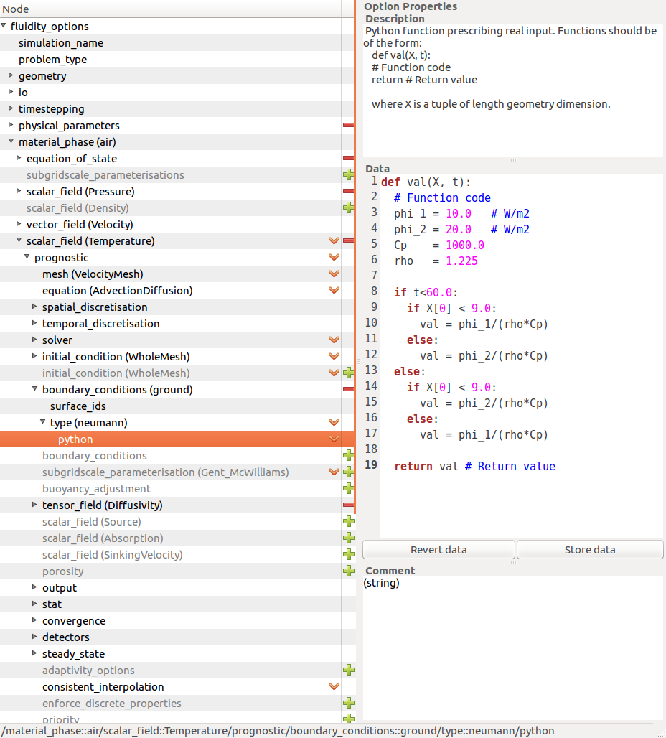Delete boundary_conditions (ground) with red minus
Viewport: 666px width, 738px height.
[348, 389]
